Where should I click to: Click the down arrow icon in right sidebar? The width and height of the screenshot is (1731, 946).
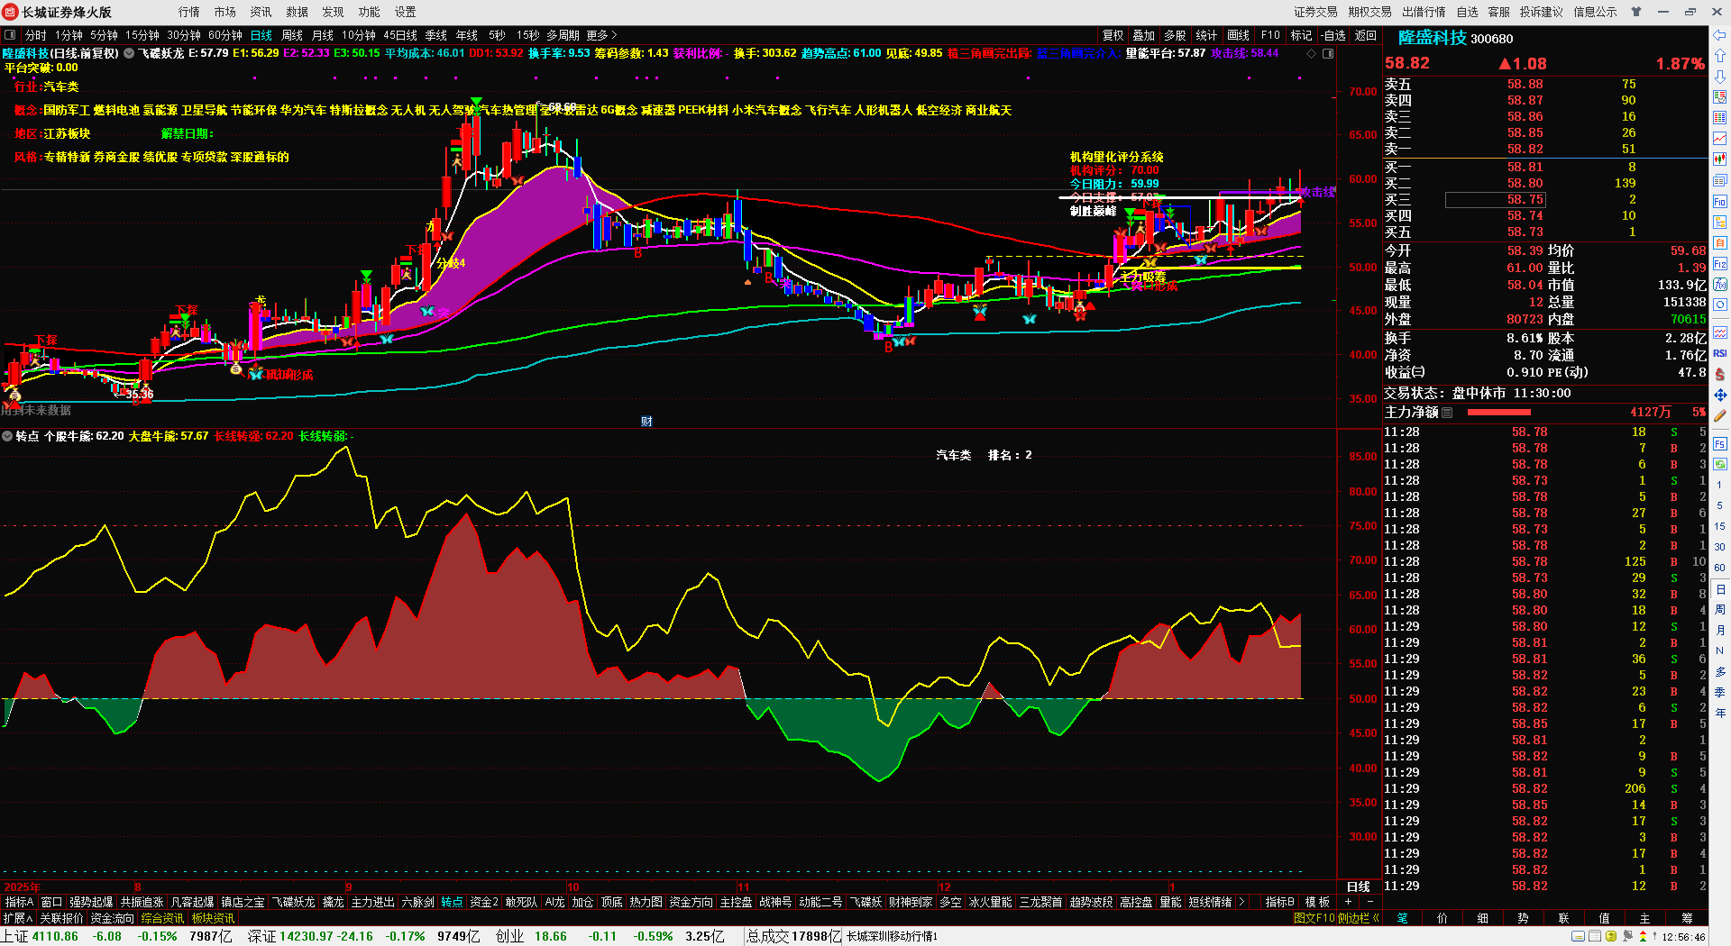(1719, 77)
